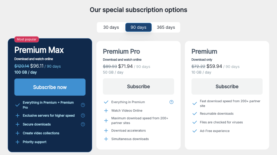This screenshot has width=277, height=155.
Task: Click plus icon beside Download accelerators
Action: [106, 130]
